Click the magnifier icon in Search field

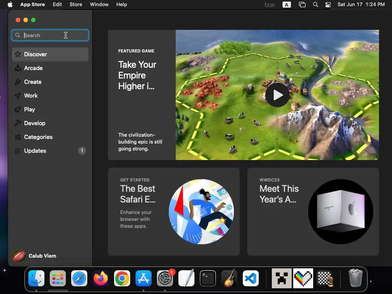coord(18,35)
